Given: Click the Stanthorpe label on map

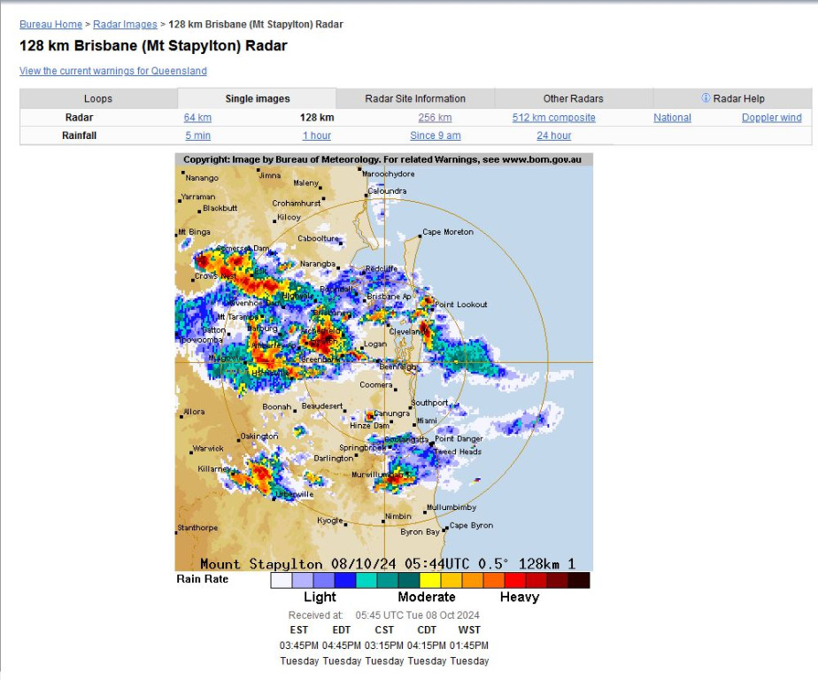Looking at the screenshot, I should click(197, 528).
